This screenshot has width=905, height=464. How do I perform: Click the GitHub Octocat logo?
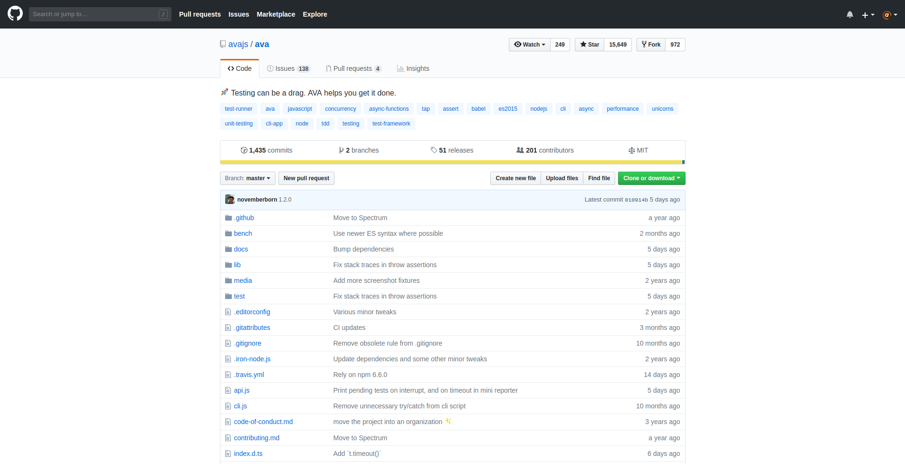pyautogui.click(x=15, y=14)
